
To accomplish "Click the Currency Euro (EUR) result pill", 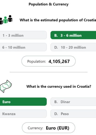I will click(x=49, y=128).
